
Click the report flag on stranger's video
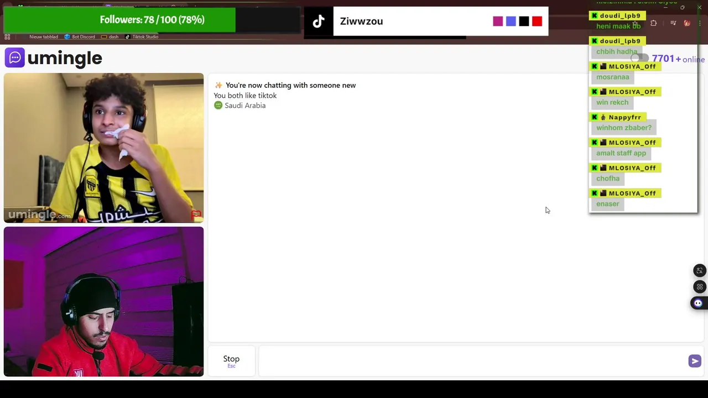coord(196,214)
